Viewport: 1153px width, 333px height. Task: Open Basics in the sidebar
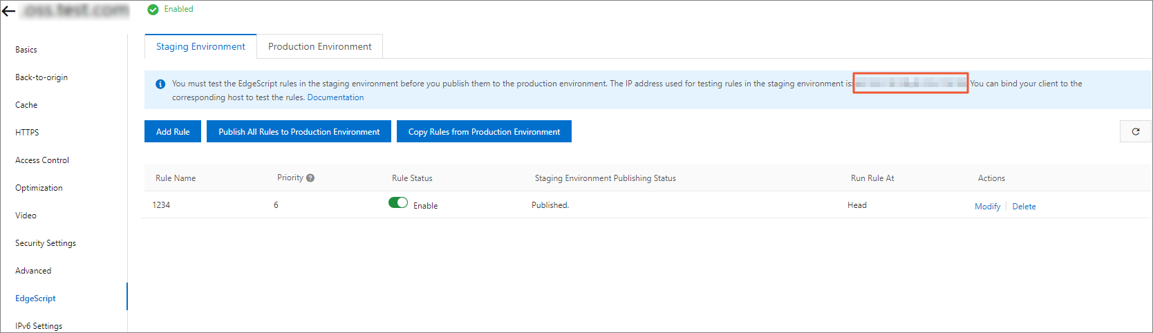(26, 50)
